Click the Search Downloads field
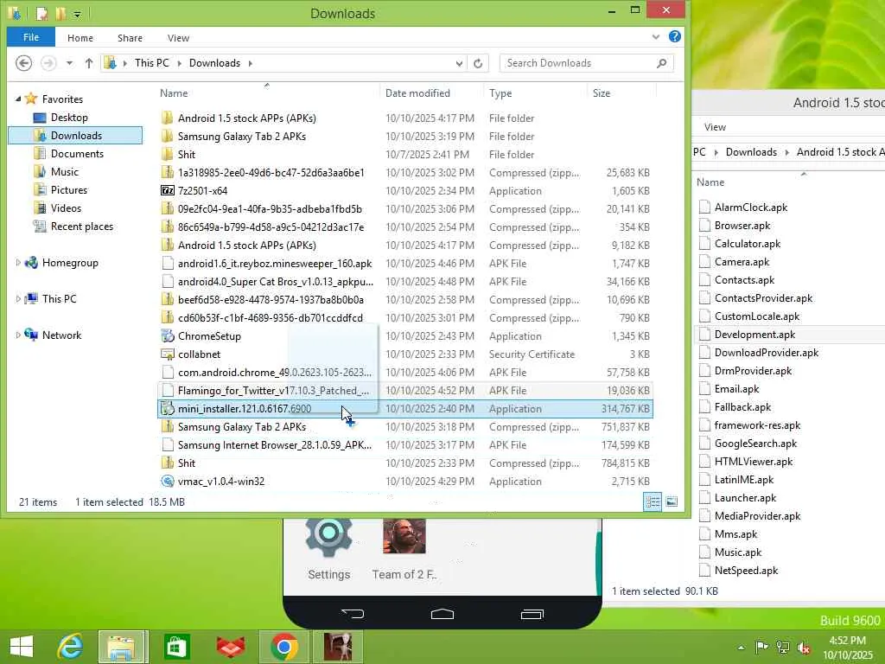 [587, 63]
